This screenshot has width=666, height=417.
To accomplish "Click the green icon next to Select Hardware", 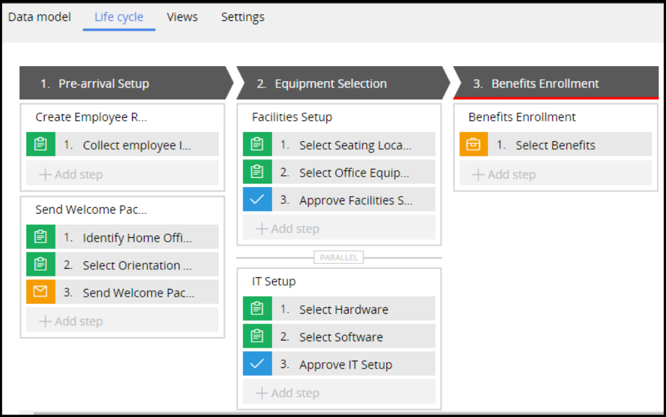I will pyautogui.click(x=257, y=309).
